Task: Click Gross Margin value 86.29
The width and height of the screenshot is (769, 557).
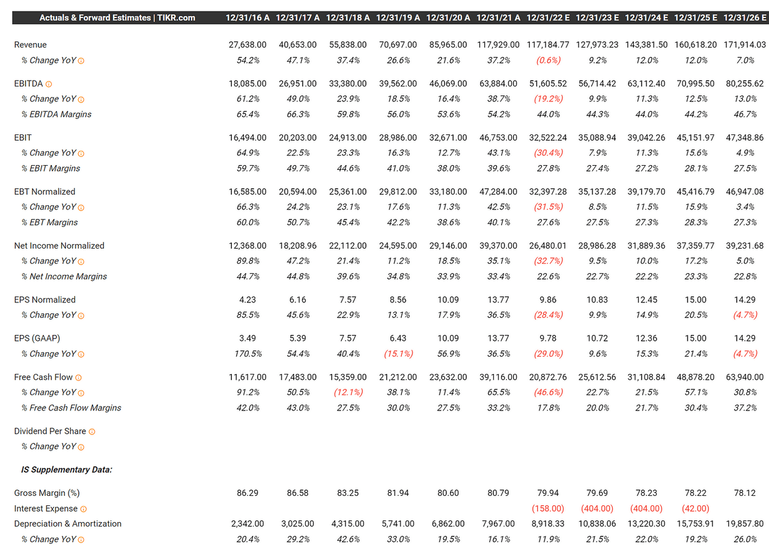Action: coord(247,493)
